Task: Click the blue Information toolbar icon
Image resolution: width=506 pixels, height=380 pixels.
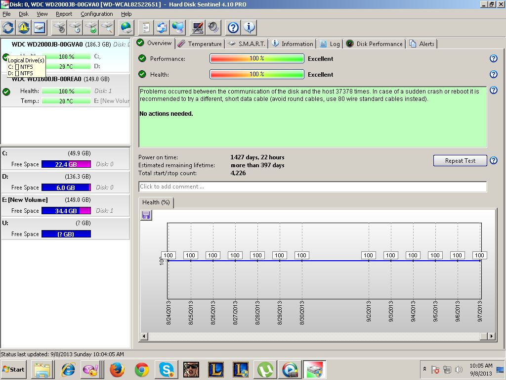Action: coord(249,27)
